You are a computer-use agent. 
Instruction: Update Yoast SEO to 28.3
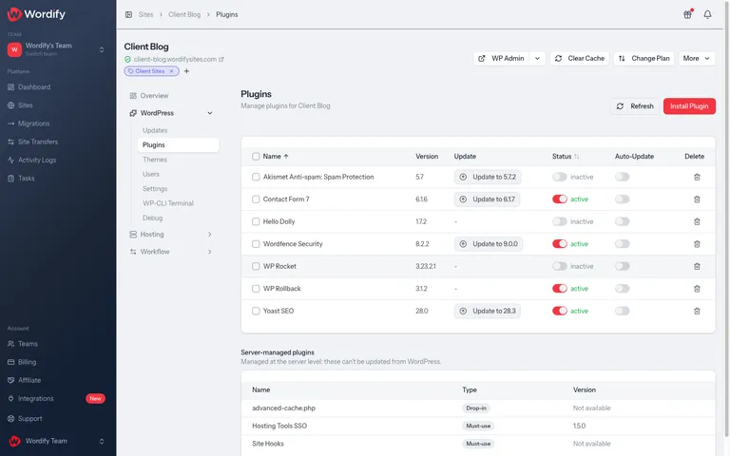tap(488, 311)
